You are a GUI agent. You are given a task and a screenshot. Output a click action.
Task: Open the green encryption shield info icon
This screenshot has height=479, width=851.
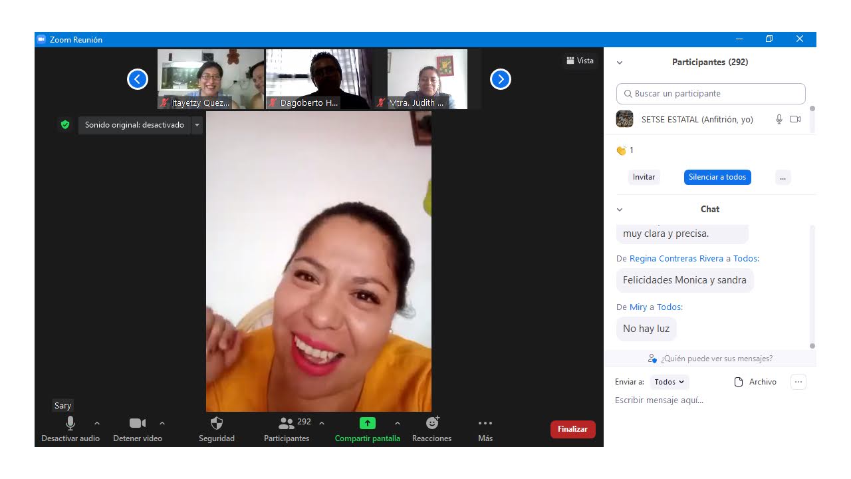pyautogui.click(x=64, y=124)
